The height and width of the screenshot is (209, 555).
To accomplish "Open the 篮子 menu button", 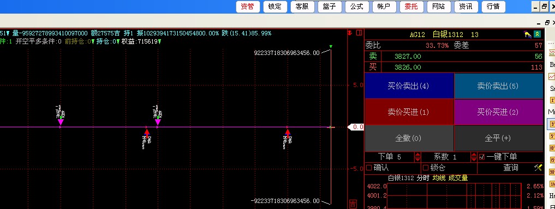I will tap(330, 7).
